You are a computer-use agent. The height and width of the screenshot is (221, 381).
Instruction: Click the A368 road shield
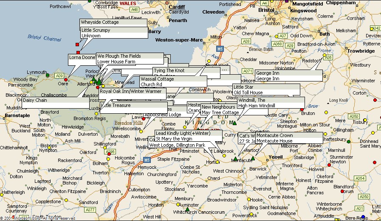[x=277, y=44]
